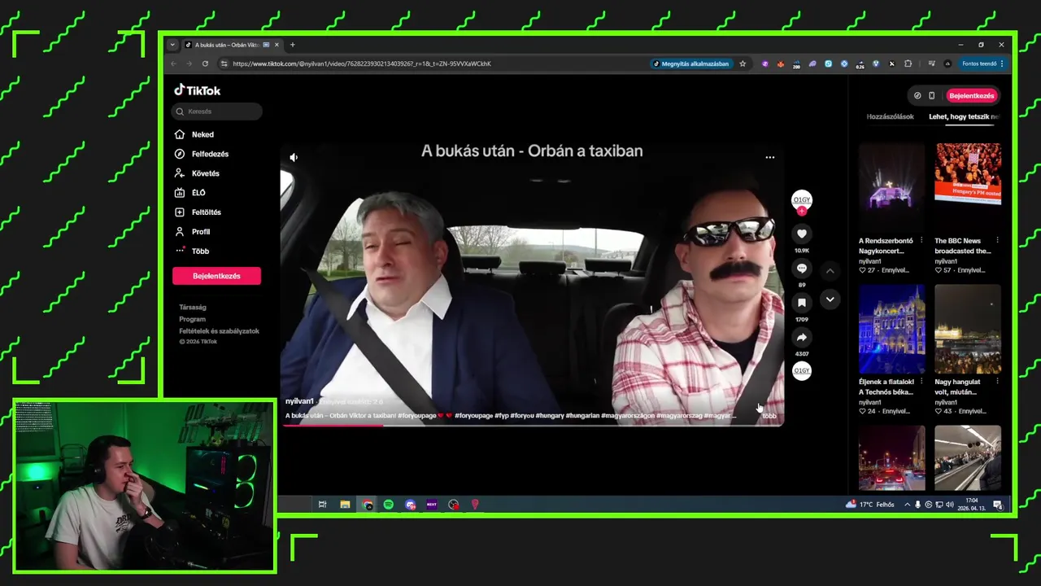Screen dimensions: 1041x586
Task: Open File Explorer from the taskbar
Action: (x=345, y=505)
